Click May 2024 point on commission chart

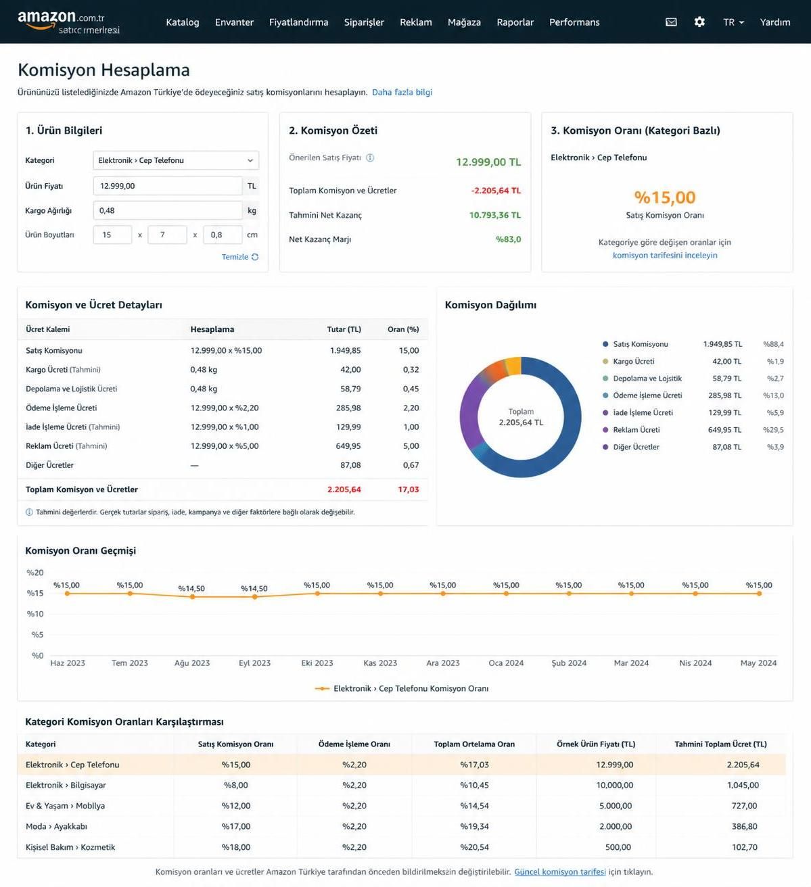pyautogui.click(x=759, y=594)
